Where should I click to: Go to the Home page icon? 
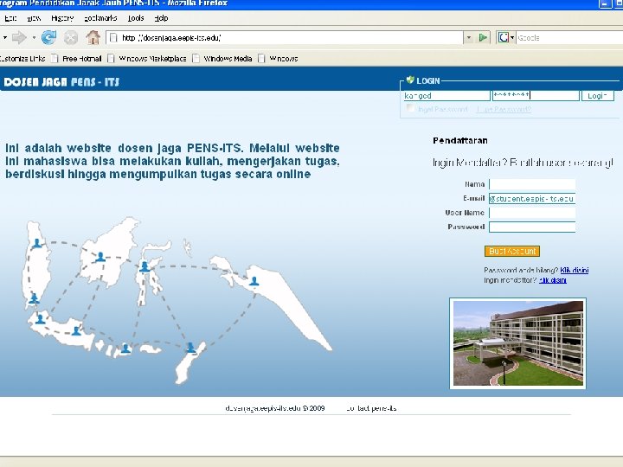tap(93, 38)
